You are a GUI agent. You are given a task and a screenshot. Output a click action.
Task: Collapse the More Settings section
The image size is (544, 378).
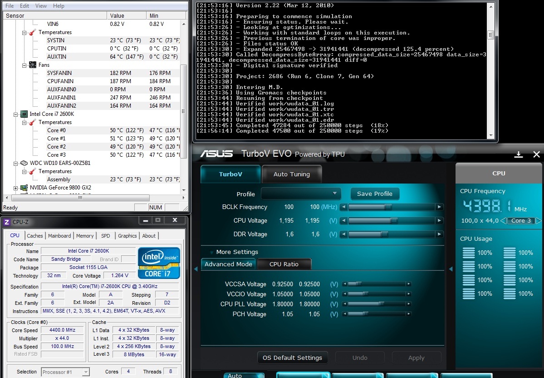[211, 252]
